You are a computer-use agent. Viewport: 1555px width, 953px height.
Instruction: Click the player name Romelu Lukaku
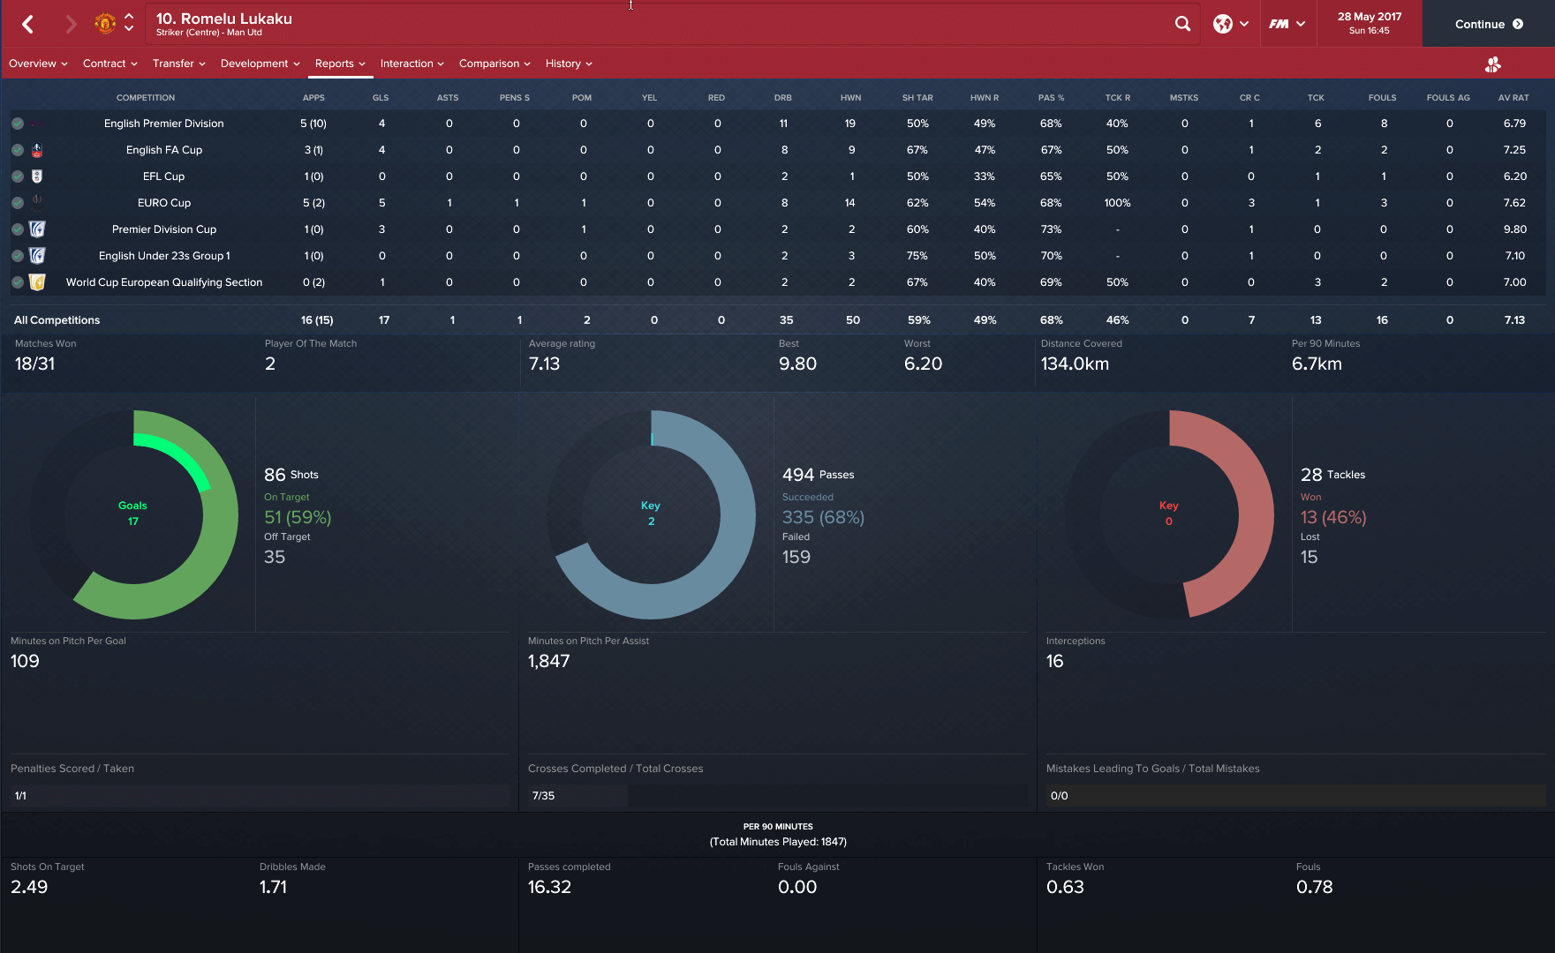(x=223, y=19)
